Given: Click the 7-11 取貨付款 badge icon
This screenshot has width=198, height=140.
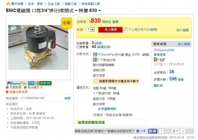Looking at the screenshot, I should tap(43, 83).
